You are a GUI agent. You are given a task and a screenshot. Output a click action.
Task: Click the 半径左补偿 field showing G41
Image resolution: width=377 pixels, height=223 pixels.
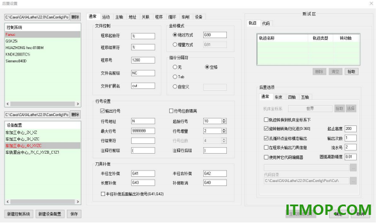pyautogui.click(x=143, y=173)
